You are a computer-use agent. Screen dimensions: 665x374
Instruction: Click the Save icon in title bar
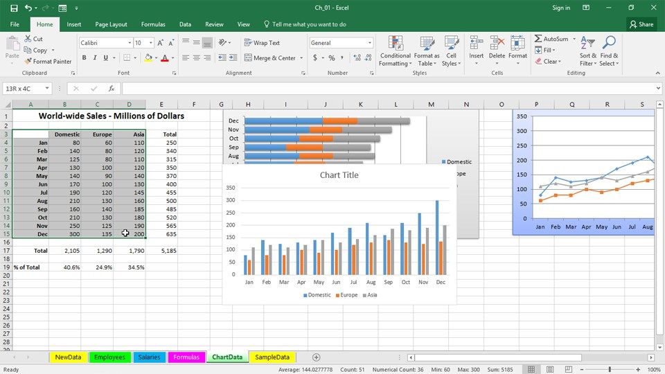pyautogui.click(x=14, y=8)
